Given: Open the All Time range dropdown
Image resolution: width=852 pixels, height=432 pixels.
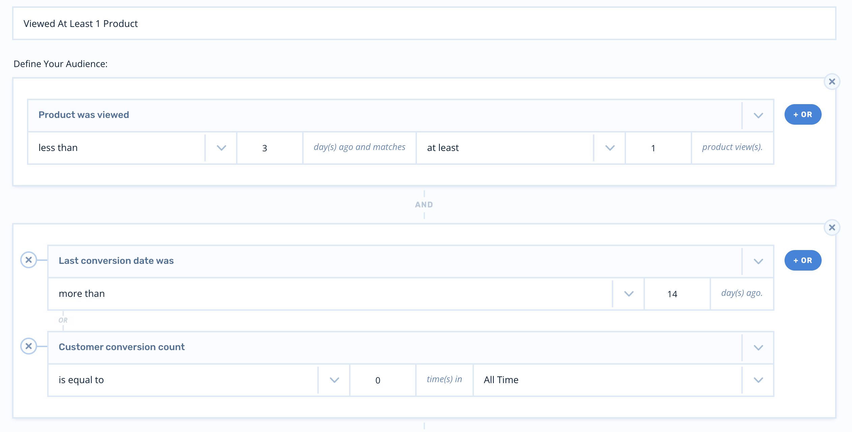Looking at the screenshot, I should 758,380.
